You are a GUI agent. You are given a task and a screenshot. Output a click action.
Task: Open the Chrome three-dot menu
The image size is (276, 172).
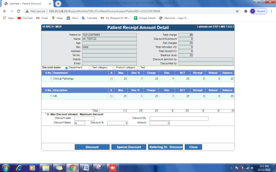271,11
